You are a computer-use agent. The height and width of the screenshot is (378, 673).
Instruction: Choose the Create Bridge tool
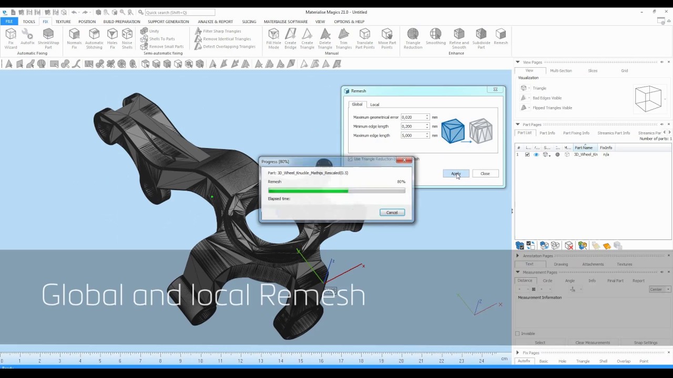(290, 39)
